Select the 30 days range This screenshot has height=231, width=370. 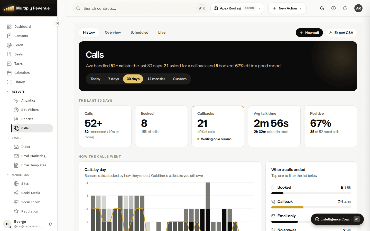coord(133,79)
